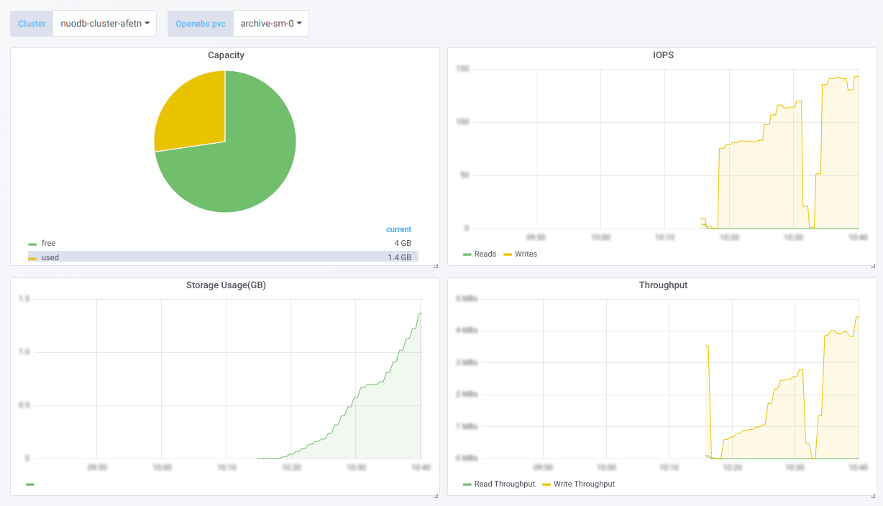Screen dimensions: 883x506
Task: Click the green "Reads" legend marker
Action: point(467,254)
